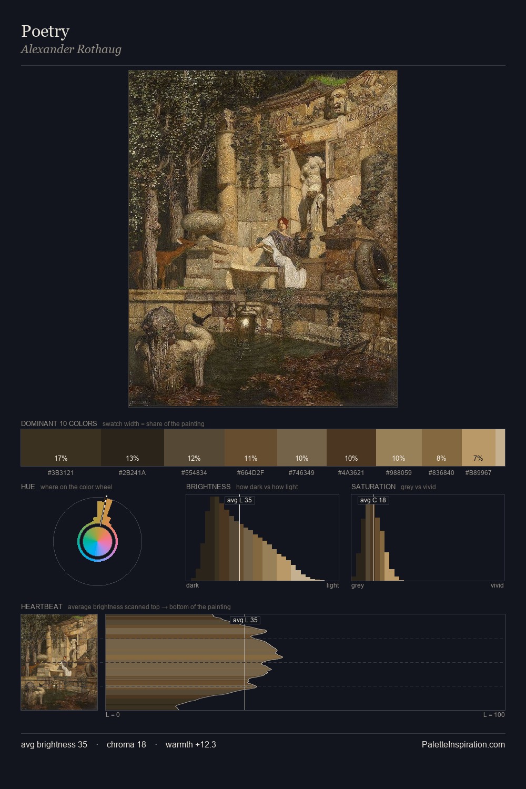Viewport: 526px width, 789px height.
Task: Click the hex code #4A3621 label
Action: (x=351, y=473)
